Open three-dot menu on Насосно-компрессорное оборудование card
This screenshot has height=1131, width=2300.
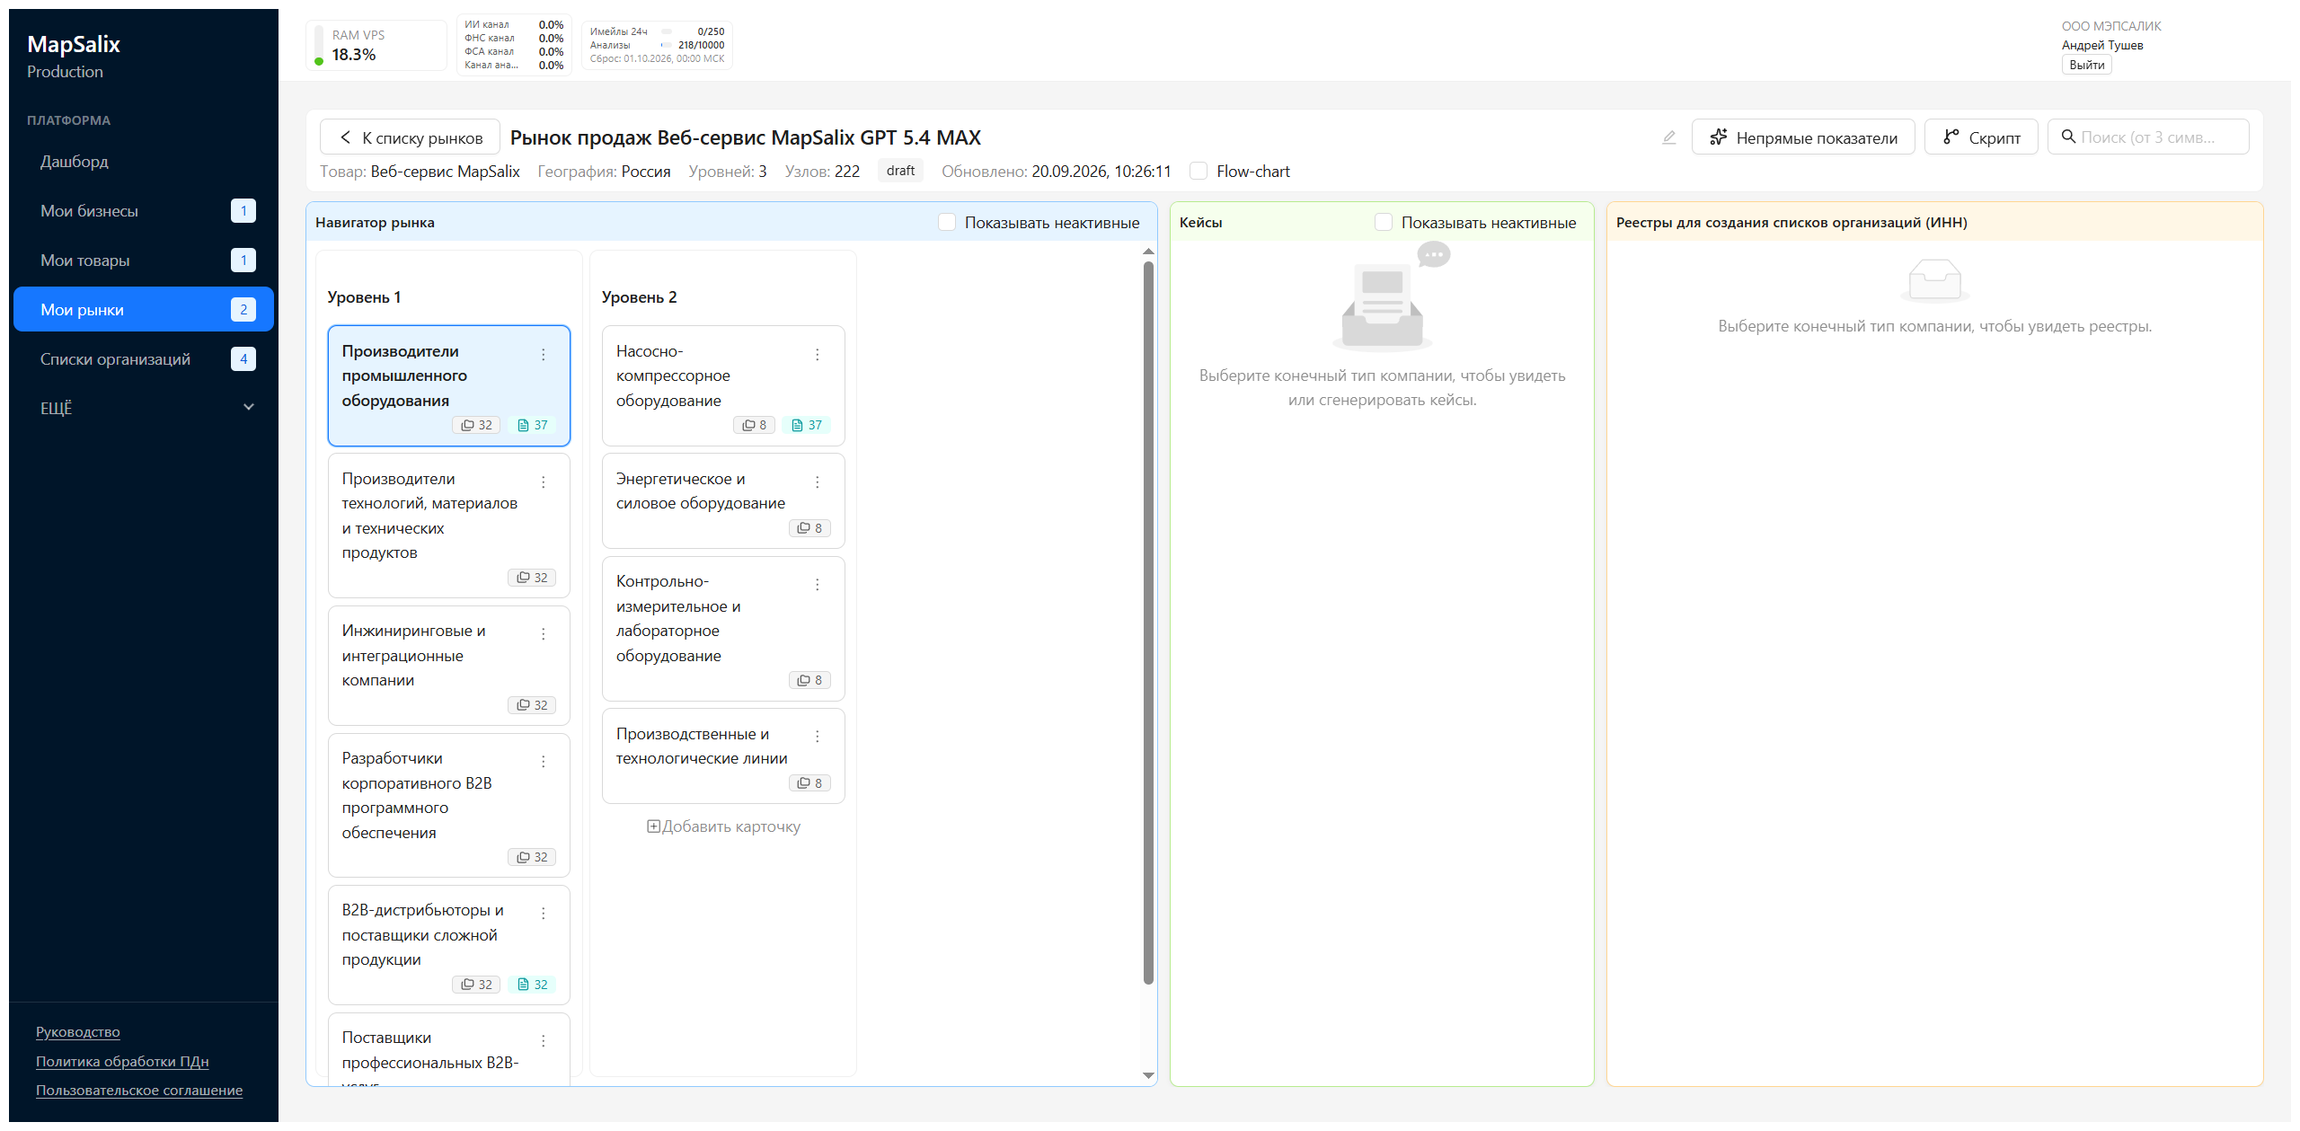pos(818,355)
